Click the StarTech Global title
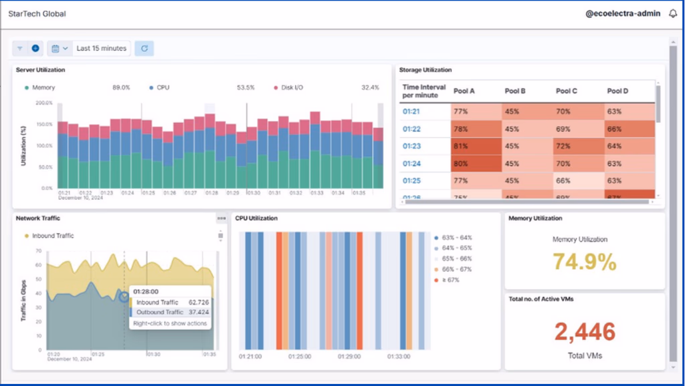This screenshot has height=386, width=685. [37, 14]
